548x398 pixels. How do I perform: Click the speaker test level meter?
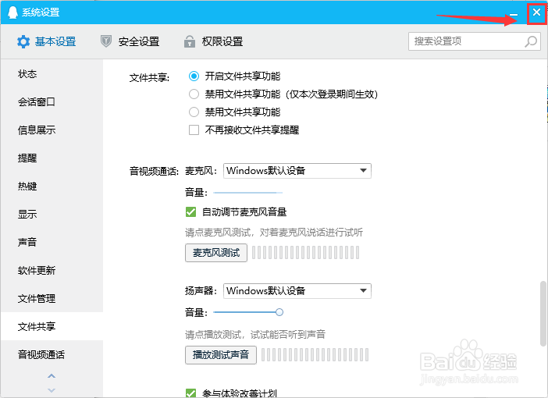click(x=315, y=355)
